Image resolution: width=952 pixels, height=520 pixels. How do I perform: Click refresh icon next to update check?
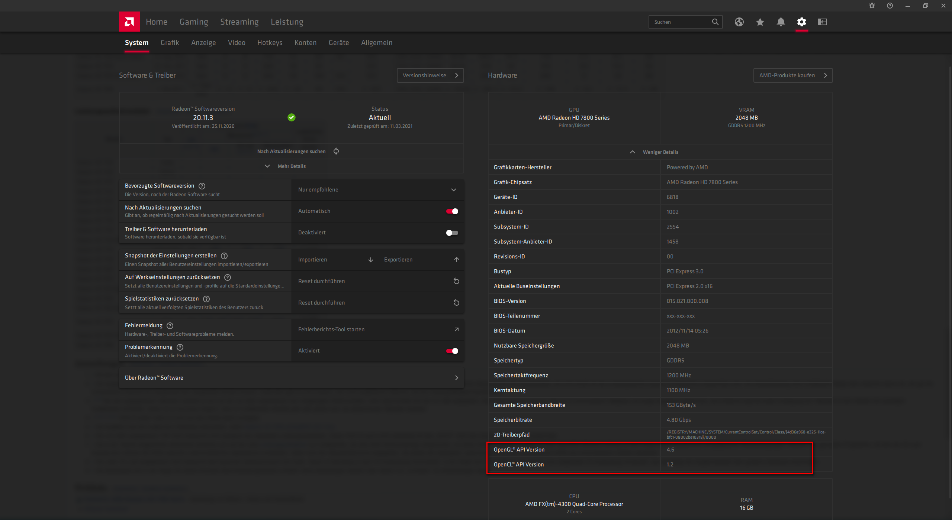336,151
